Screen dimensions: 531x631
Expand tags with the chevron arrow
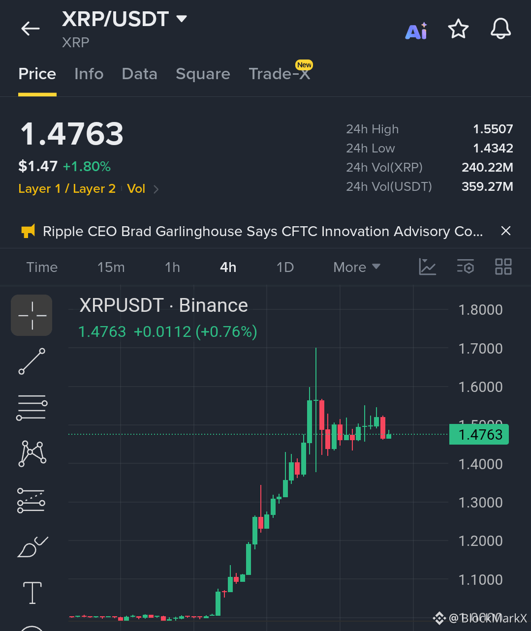[156, 189]
